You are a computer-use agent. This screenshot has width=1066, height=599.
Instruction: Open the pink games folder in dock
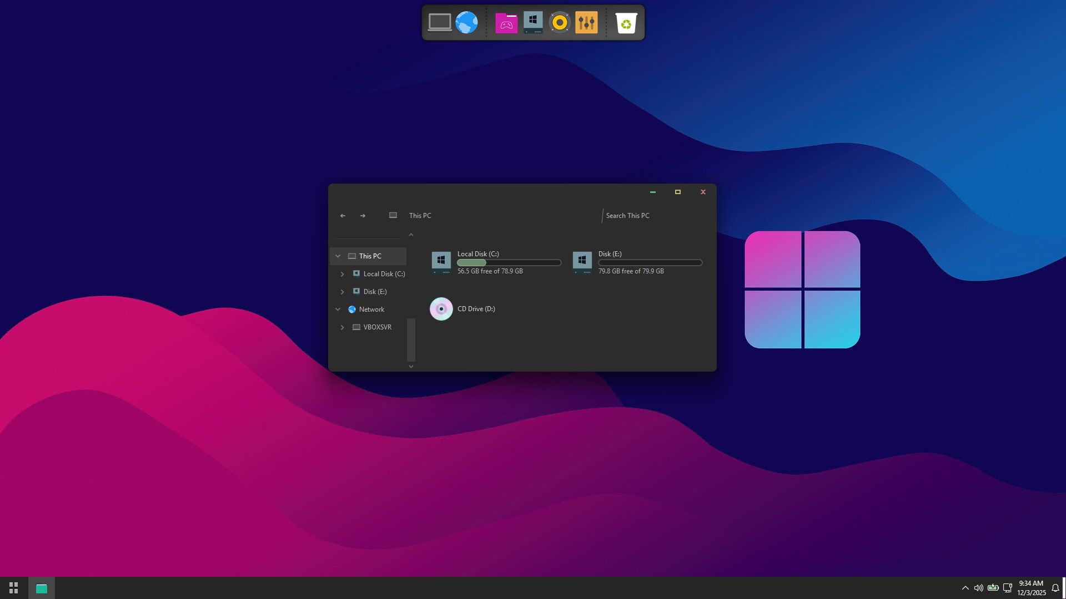pos(506,23)
